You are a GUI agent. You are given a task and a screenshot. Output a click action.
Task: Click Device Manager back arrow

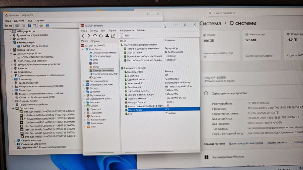click(x=6, y=26)
